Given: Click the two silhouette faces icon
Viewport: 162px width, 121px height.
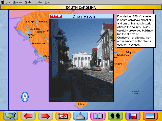Looking at the screenshot, I should pos(115,116).
